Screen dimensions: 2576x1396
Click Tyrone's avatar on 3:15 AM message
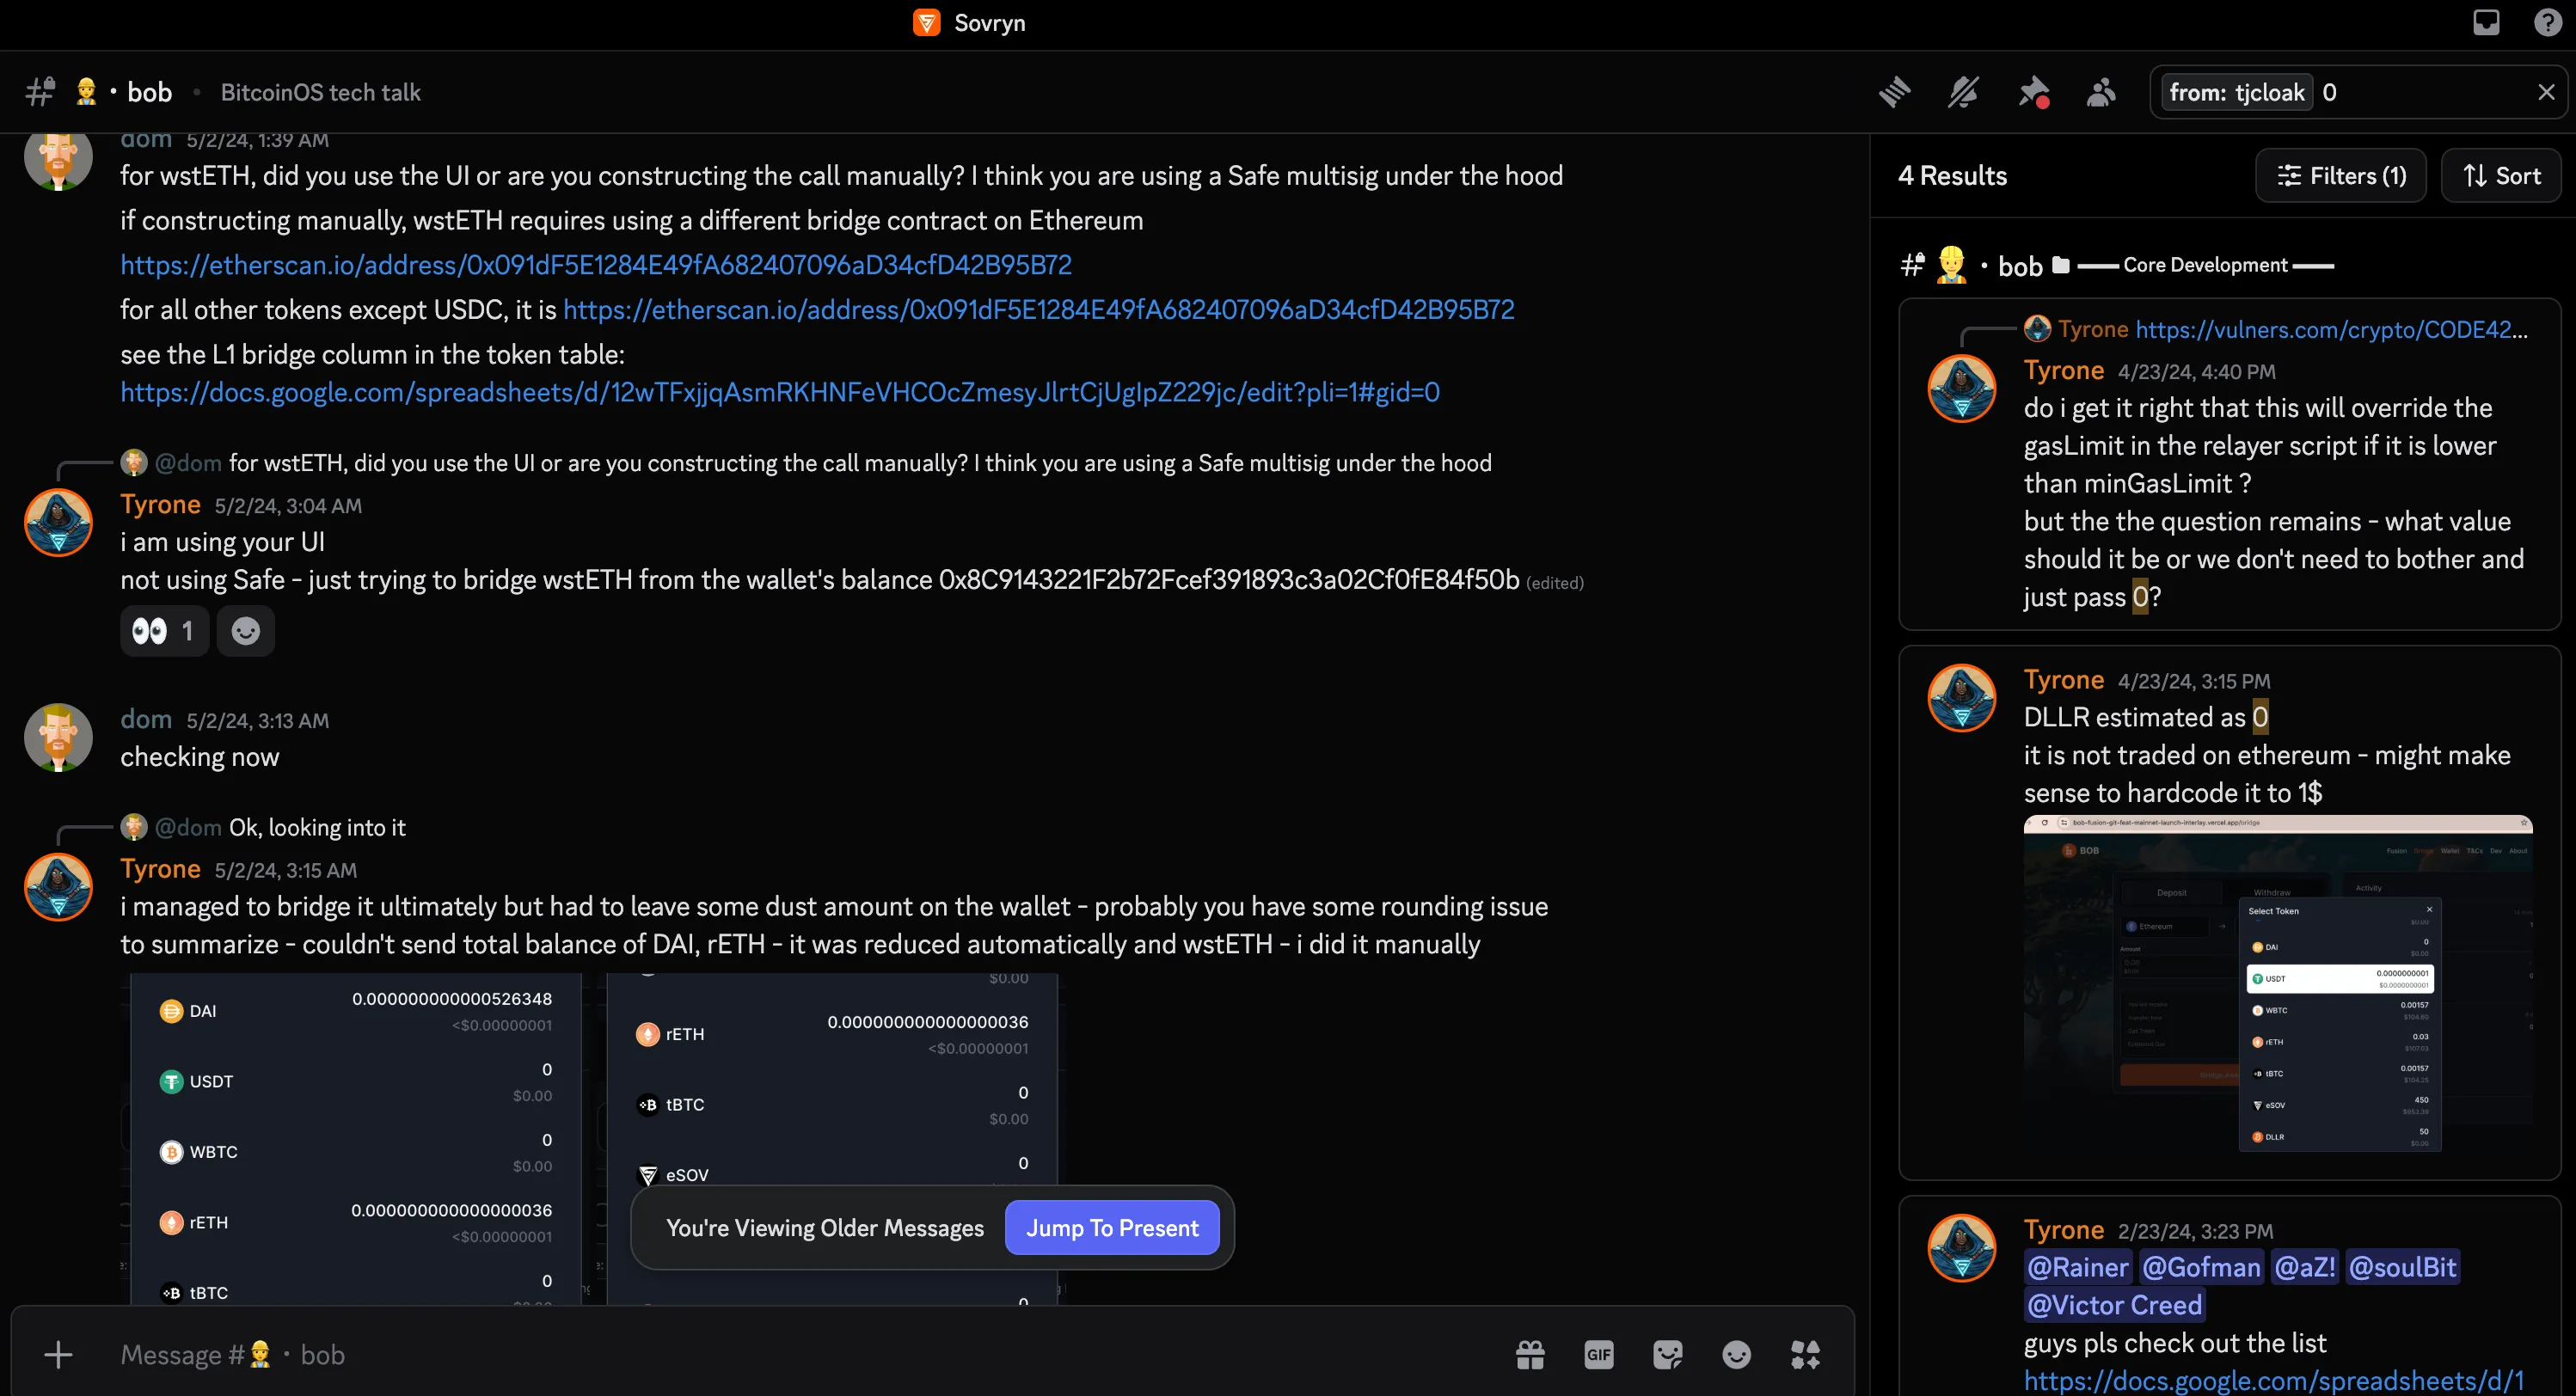point(58,887)
